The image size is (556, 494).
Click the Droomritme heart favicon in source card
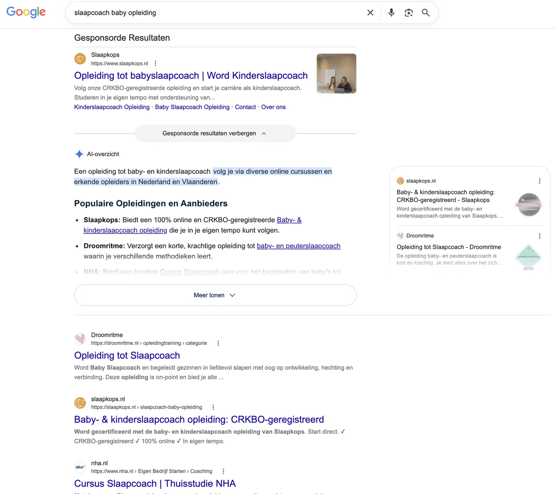click(400, 236)
